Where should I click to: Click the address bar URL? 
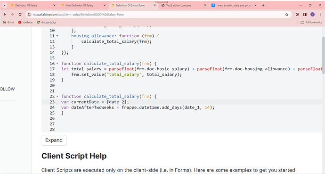78,15
